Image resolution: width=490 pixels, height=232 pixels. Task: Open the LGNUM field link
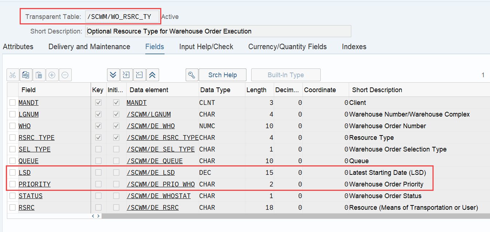pyautogui.click(x=28, y=114)
